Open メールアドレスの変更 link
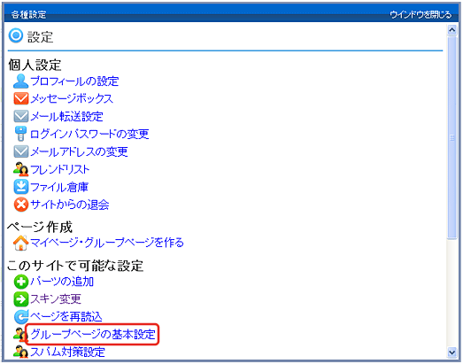The width and height of the screenshot is (463, 364). [79, 151]
